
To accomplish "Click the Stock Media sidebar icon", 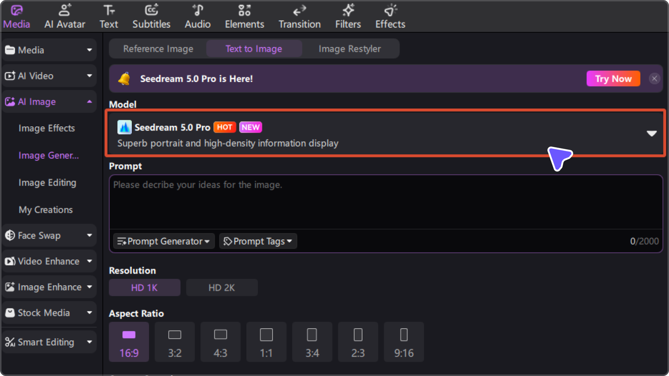I will (x=10, y=313).
